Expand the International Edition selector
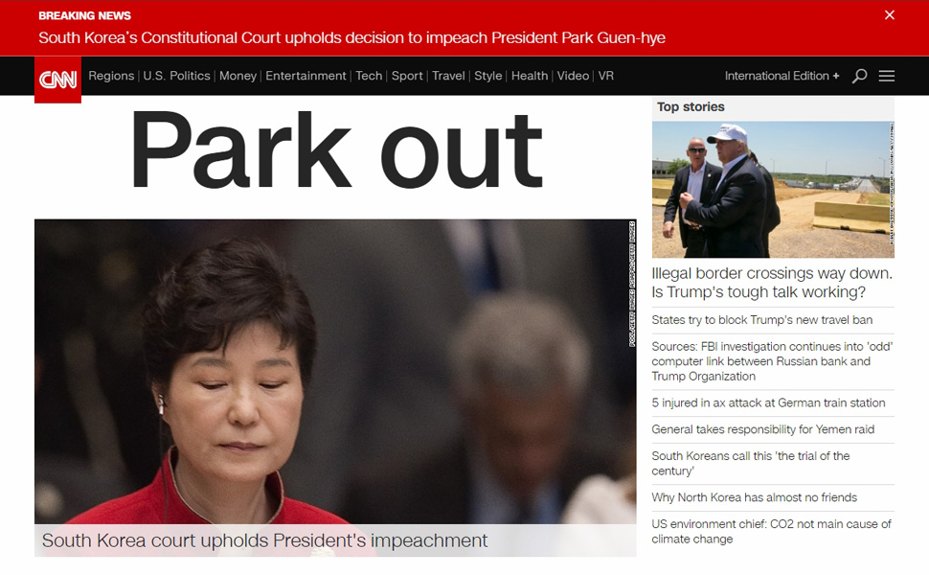Image resolution: width=929 pixels, height=575 pixels. pyautogui.click(x=782, y=76)
